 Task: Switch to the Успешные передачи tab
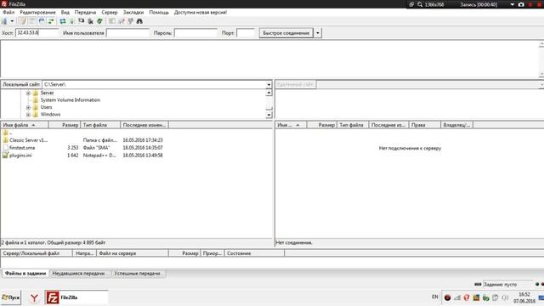[138, 274]
